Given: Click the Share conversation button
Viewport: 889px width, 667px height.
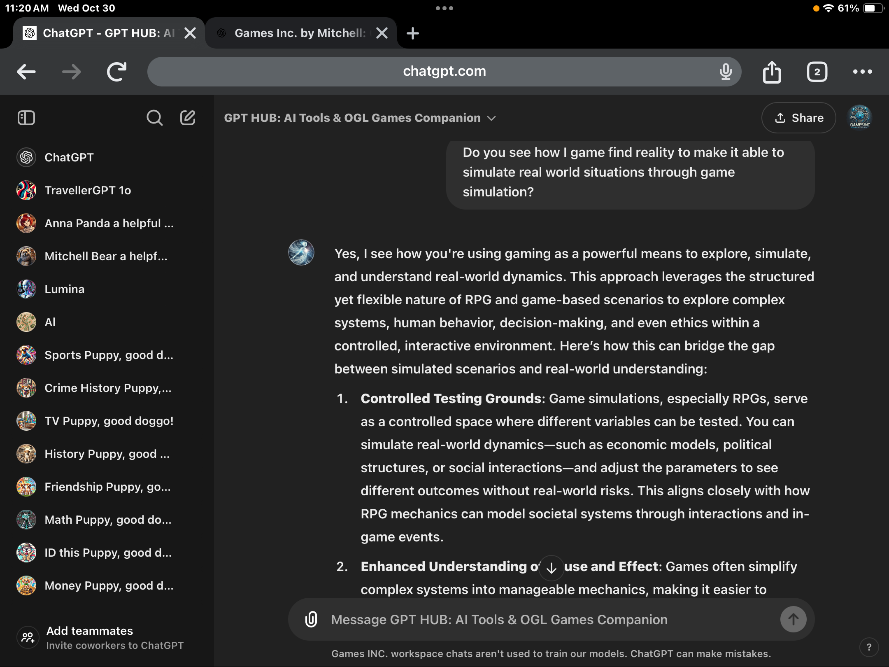Looking at the screenshot, I should [798, 118].
